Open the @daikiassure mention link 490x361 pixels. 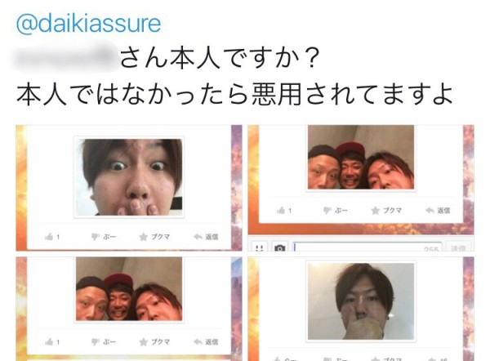click(88, 24)
